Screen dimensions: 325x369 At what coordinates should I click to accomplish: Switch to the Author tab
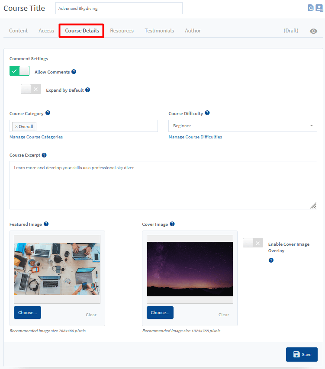tap(193, 31)
